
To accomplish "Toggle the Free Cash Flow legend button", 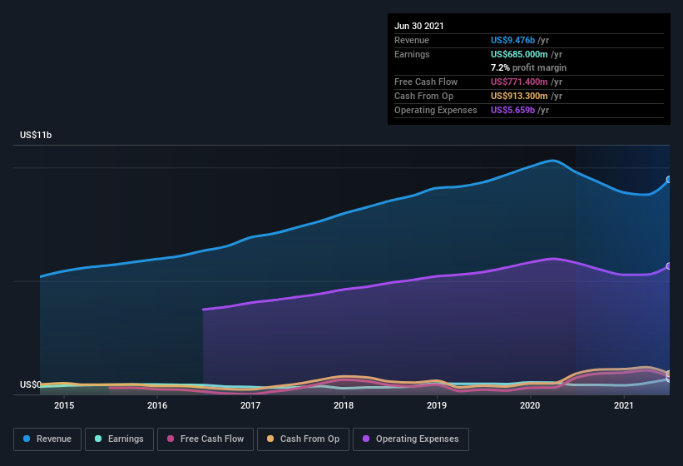I will (205, 439).
